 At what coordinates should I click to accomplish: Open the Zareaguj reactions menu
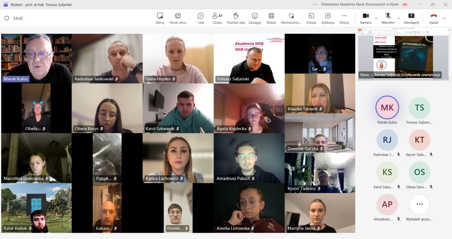(255, 18)
